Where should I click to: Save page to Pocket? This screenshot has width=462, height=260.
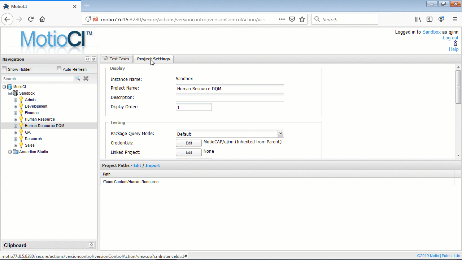(x=292, y=19)
